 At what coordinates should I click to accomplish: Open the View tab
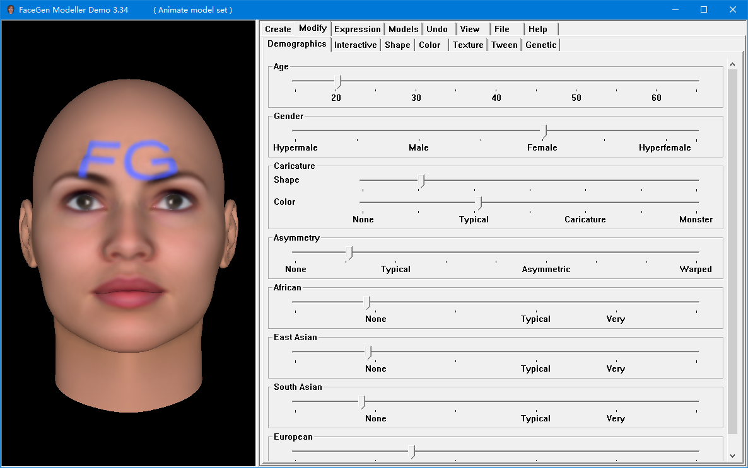point(469,29)
